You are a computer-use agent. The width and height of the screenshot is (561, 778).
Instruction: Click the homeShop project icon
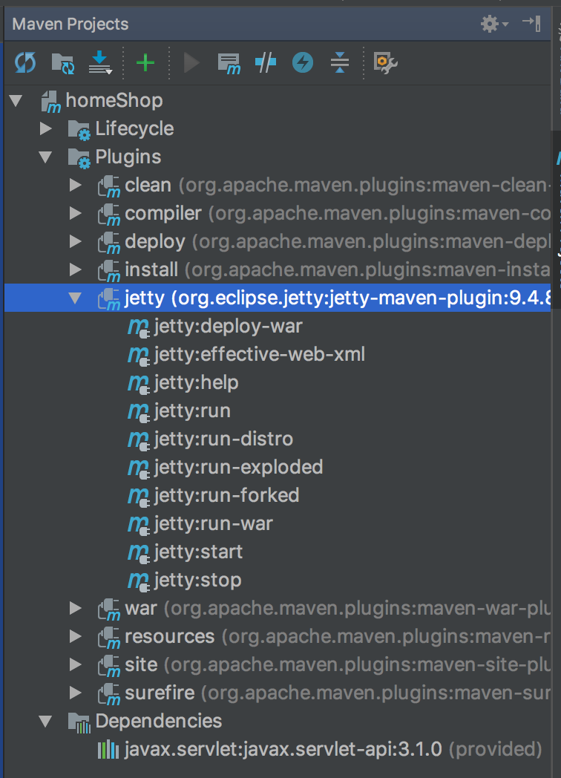[x=50, y=101]
